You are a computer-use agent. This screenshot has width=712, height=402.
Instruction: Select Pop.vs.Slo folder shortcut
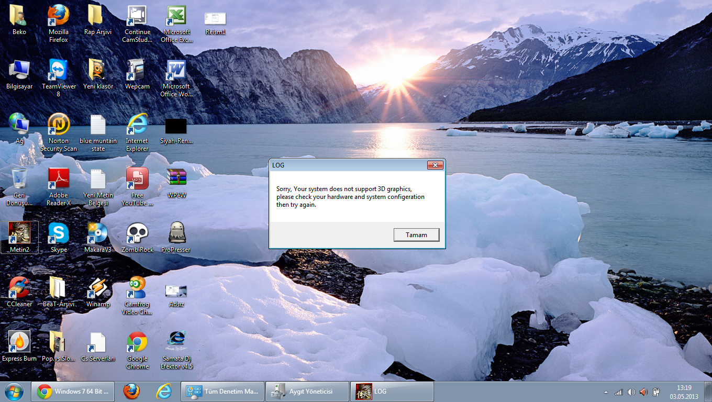pyautogui.click(x=59, y=346)
